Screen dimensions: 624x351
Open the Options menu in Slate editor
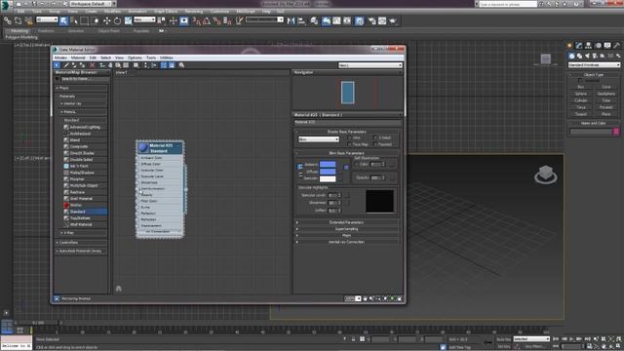click(135, 58)
